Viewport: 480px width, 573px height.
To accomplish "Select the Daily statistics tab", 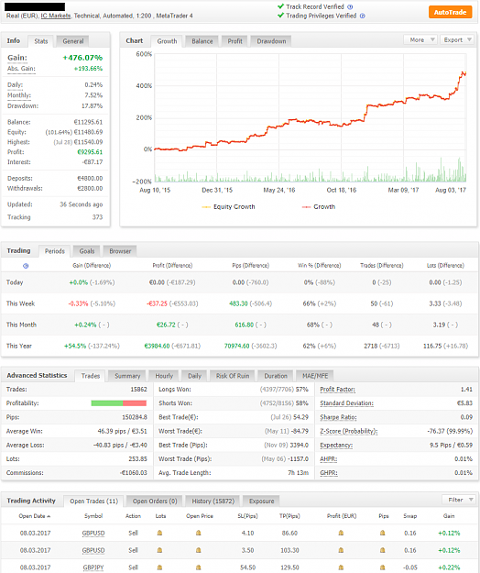I will click(x=194, y=376).
